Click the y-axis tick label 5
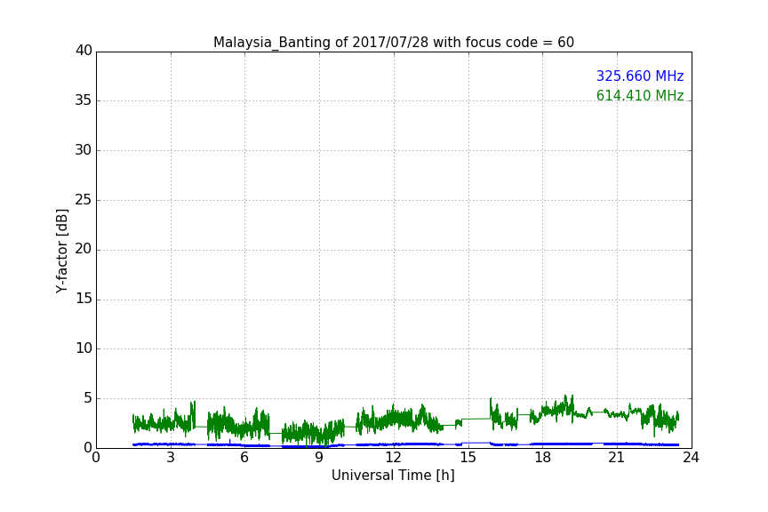 88,398
